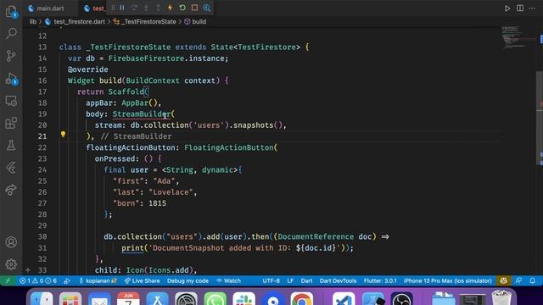Grab the debug toolbar drag handle
The height and width of the screenshot is (305, 543).
(x=113, y=8)
